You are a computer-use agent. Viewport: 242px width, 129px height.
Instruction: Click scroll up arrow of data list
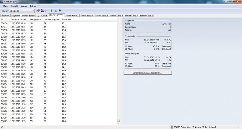point(119,20)
